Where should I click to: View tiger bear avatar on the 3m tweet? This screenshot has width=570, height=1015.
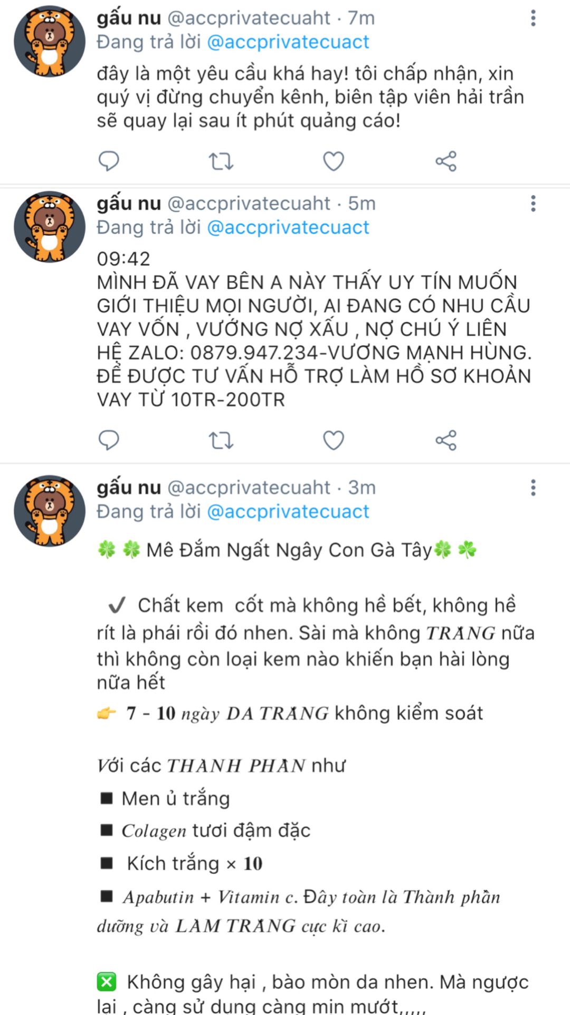[x=49, y=511]
